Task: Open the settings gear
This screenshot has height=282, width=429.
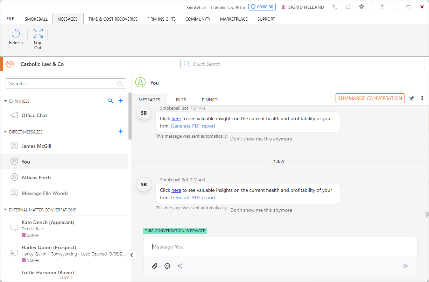Action: 361,7
